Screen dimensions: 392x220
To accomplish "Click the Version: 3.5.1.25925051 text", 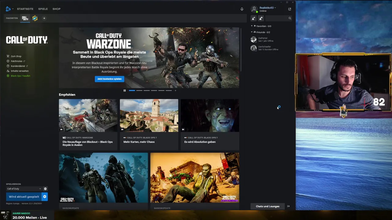I will (x=32, y=204).
